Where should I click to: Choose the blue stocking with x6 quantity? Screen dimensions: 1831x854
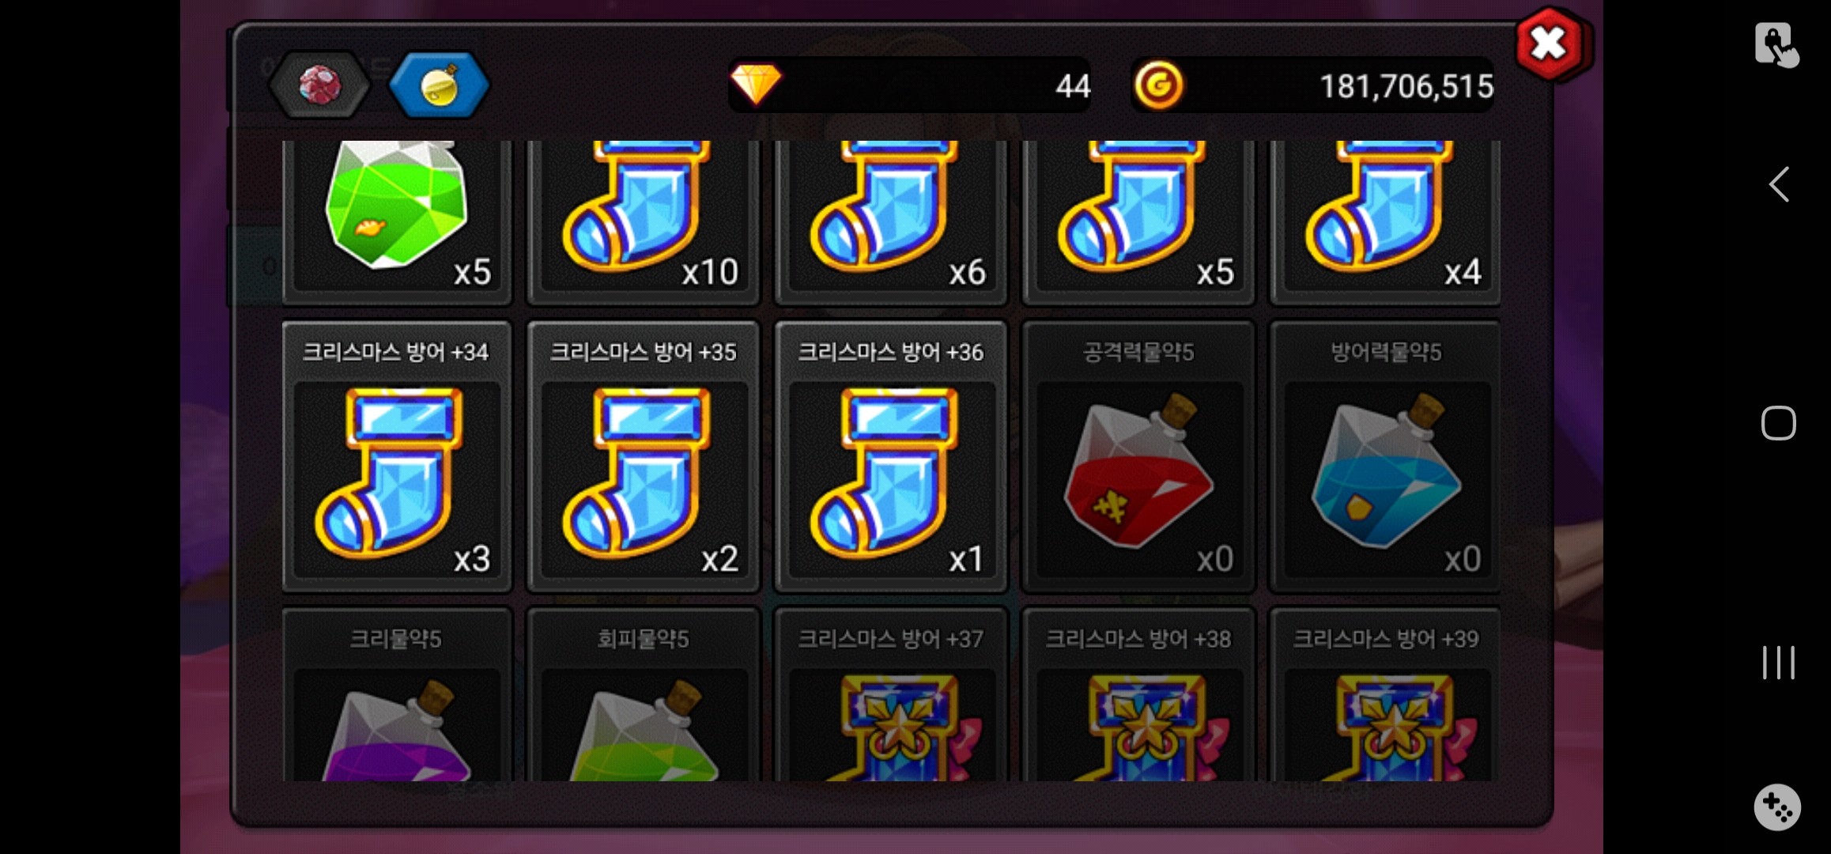(x=891, y=221)
